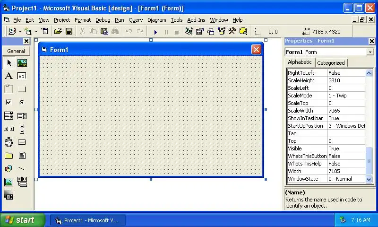Click the End (stop) toolbar button
The width and height of the screenshot is (378, 227).
(177, 32)
